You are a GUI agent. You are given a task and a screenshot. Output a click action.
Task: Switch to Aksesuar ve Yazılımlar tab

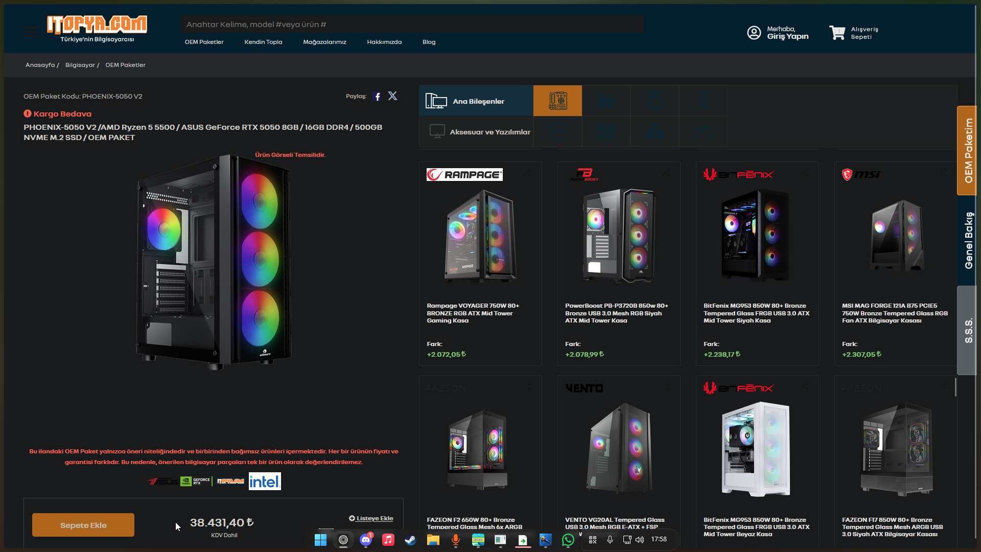(476, 131)
